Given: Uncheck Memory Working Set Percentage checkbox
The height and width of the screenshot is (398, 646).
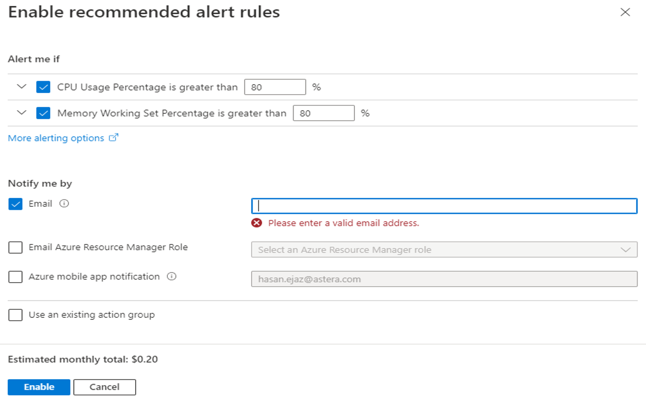Looking at the screenshot, I should coord(43,113).
